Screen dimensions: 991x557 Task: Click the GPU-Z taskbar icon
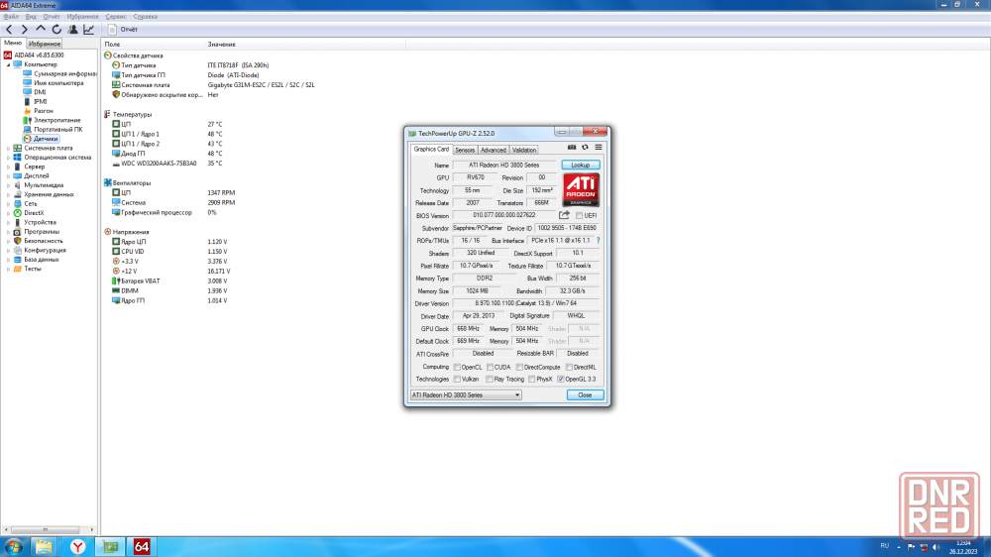point(111,547)
